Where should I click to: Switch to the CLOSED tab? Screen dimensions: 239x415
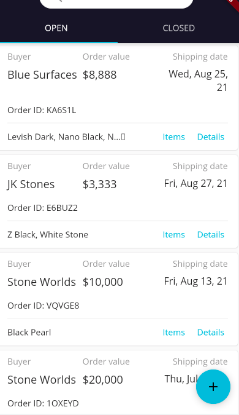point(178,28)
